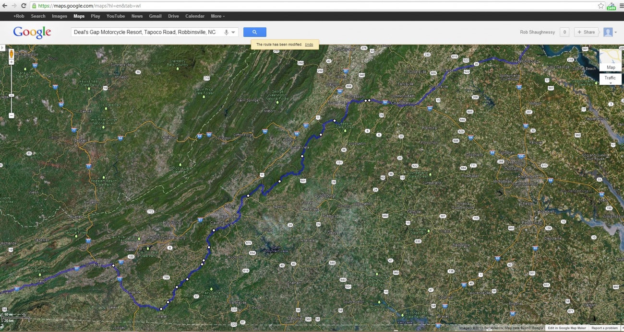This screenshot has height=332, width=624.
Task: Open Play in the Google bar
Action: (x=96, y=16)
